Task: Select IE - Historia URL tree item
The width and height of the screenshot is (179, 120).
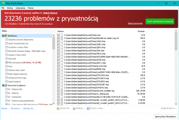Action: pos(15,89)
